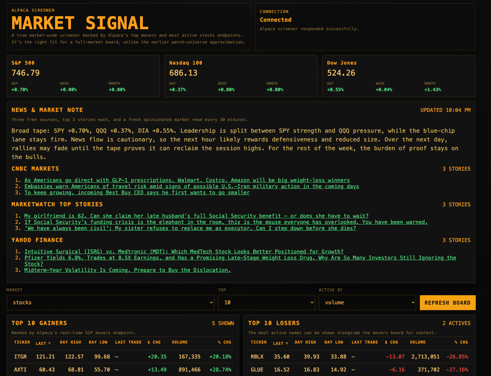Sort gainers by the LAST column
Viewport: 491px width, 376px height.
click(43, 343)
